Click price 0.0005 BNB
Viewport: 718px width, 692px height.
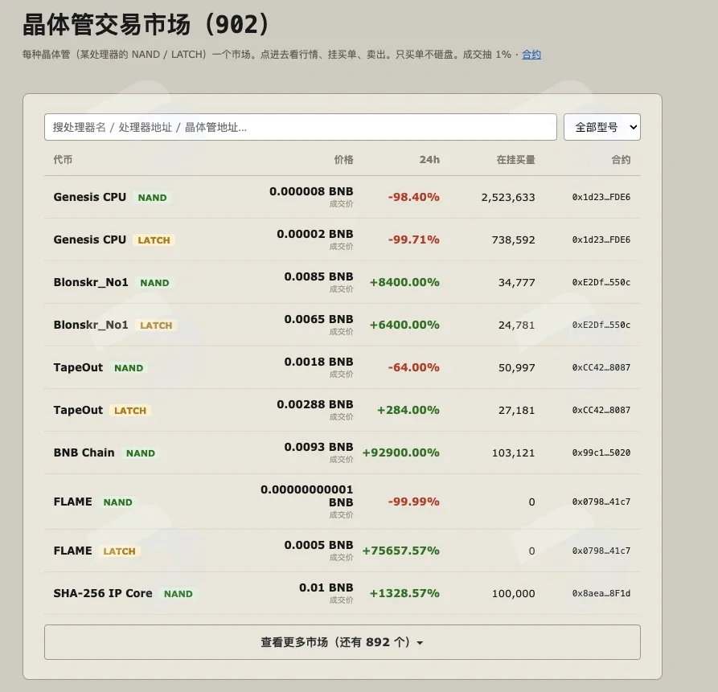tap(318, 545)
